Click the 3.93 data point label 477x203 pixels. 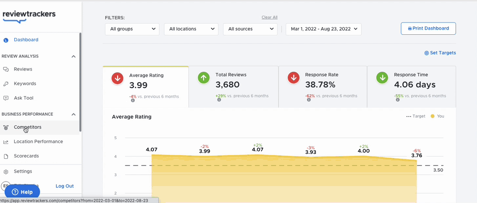coord(311,152)
